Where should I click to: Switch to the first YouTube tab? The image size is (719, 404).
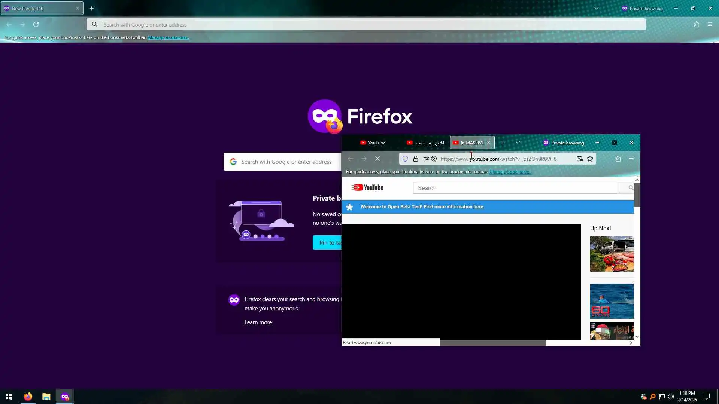373,143
